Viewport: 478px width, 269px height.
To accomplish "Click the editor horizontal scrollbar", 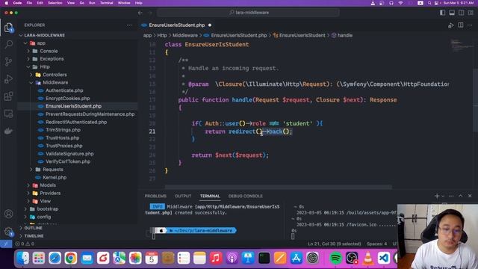I will 278,187.
